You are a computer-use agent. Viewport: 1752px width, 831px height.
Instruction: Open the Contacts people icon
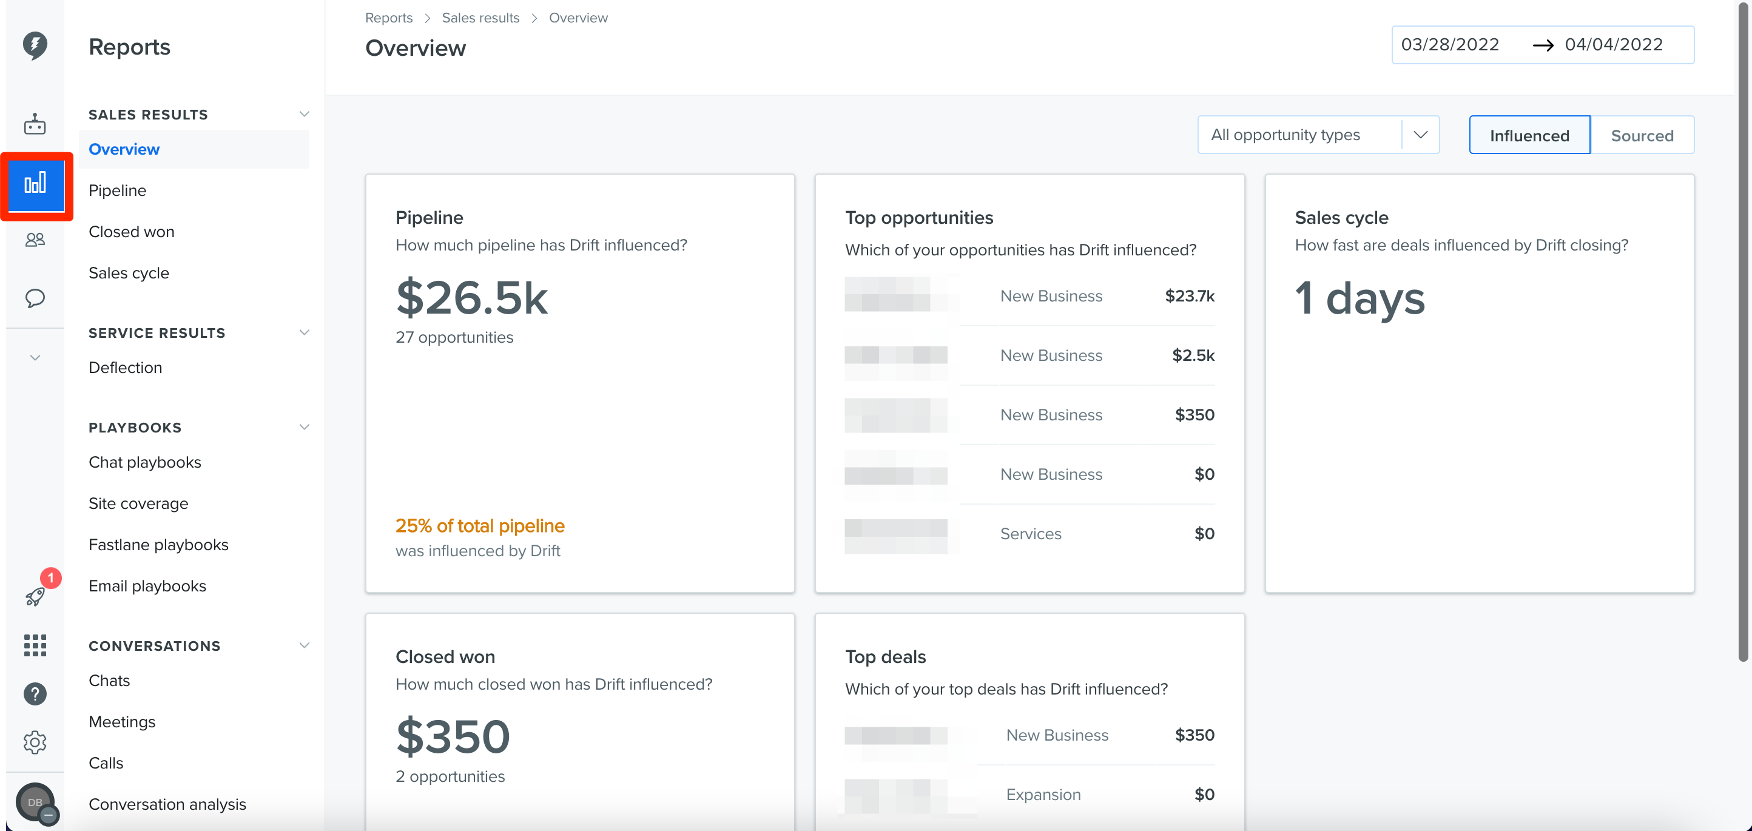click(35, 240)
